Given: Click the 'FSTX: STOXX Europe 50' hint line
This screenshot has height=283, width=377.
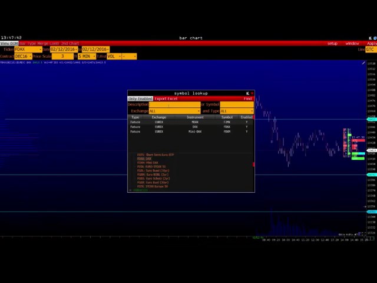Looking at the screenshot, I should click(x=153, y=186).
